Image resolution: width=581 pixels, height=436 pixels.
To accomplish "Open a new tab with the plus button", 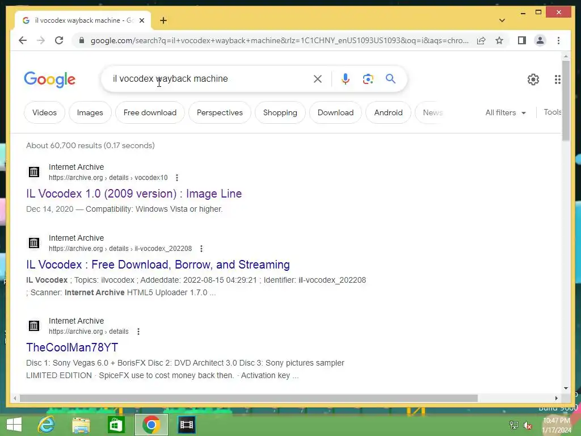I will click(x=163, y=20).
